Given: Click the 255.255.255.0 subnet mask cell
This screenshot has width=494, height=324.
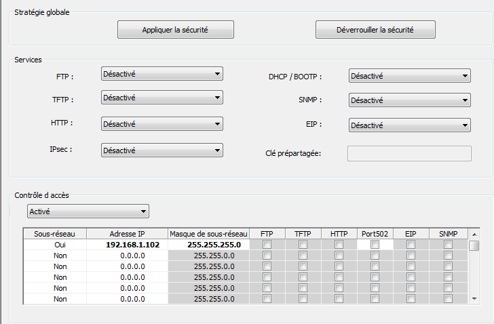Looking at the screenshot, I should coord(208,245).
